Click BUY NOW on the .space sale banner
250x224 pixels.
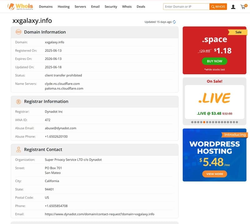pos(214,61)
